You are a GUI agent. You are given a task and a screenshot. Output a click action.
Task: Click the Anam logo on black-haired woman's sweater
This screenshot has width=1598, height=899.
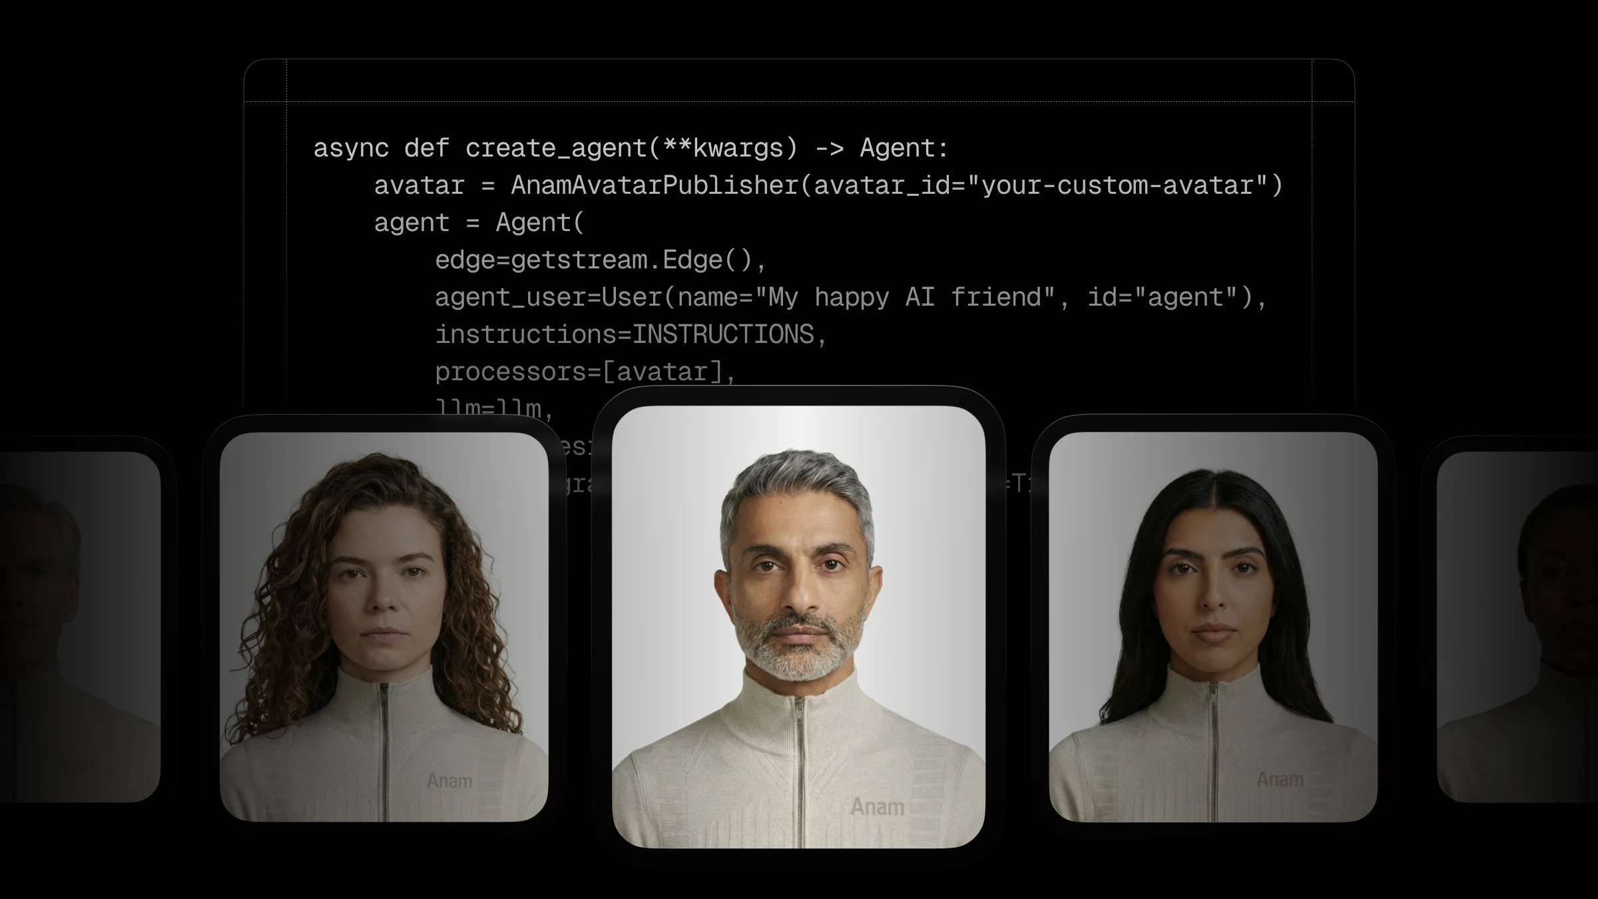(1279, 779)
